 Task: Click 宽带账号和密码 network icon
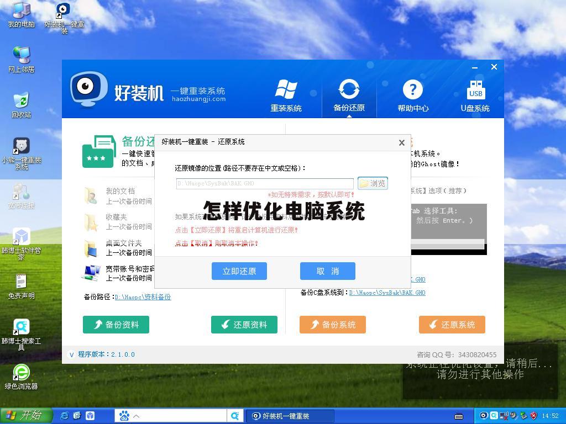click(91, 273)
